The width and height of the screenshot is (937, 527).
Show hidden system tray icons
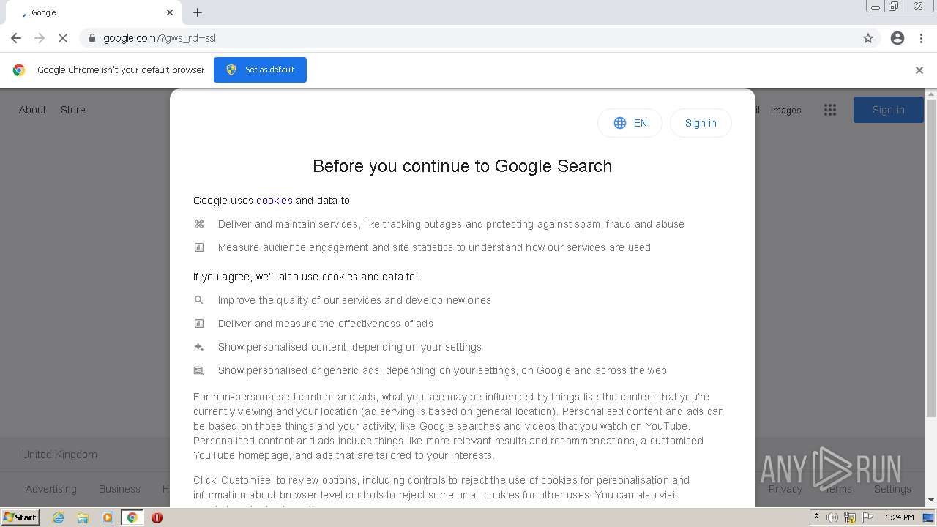(x=816, y=517)
